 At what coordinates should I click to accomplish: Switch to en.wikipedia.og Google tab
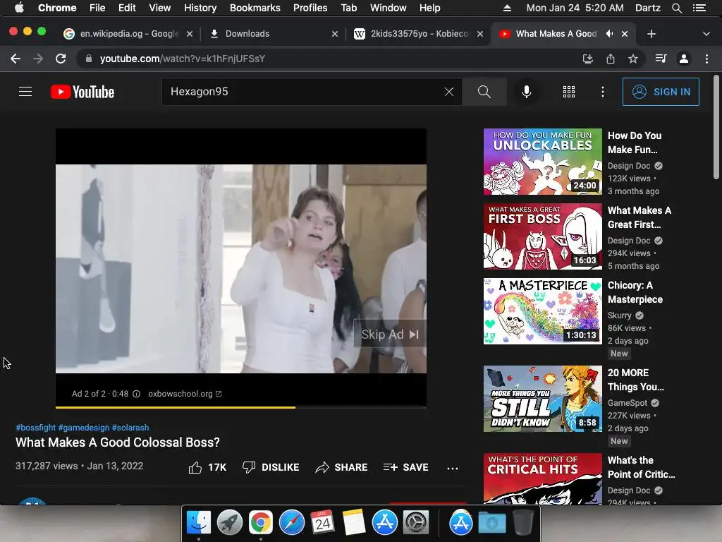coord(130,34)
